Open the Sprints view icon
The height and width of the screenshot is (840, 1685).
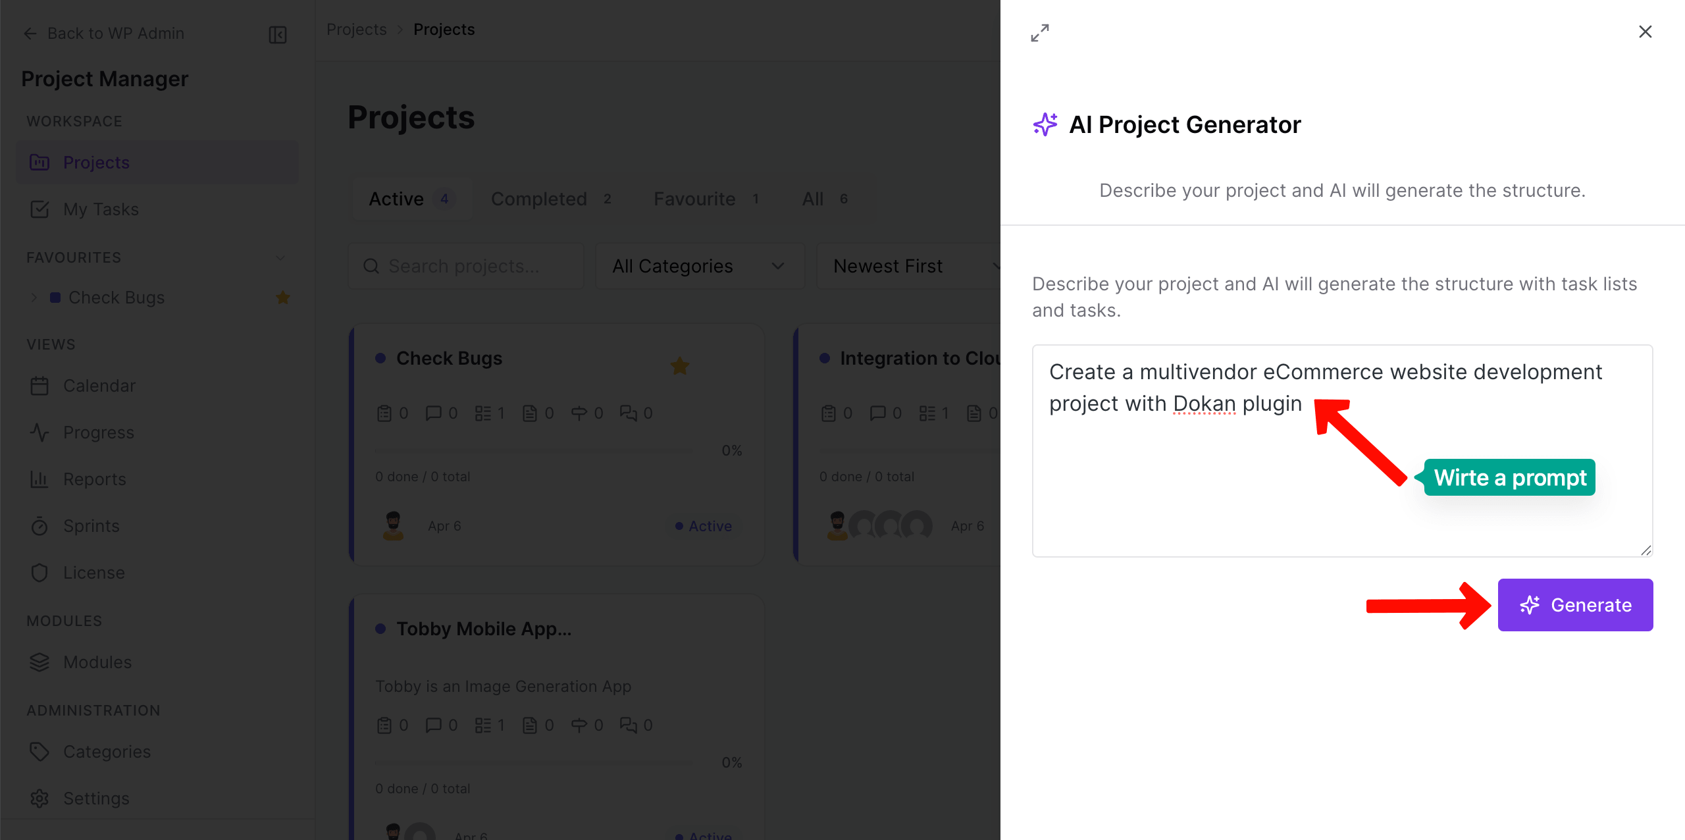tap(39, 526)
